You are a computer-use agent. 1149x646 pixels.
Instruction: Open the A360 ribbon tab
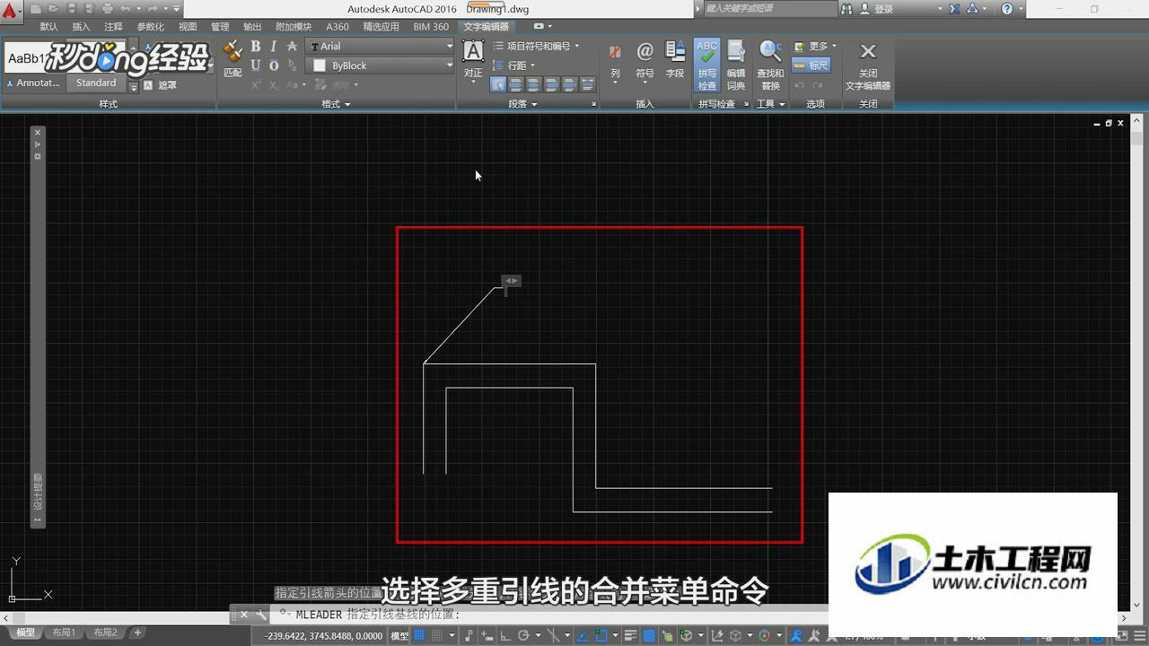[338, 27]
